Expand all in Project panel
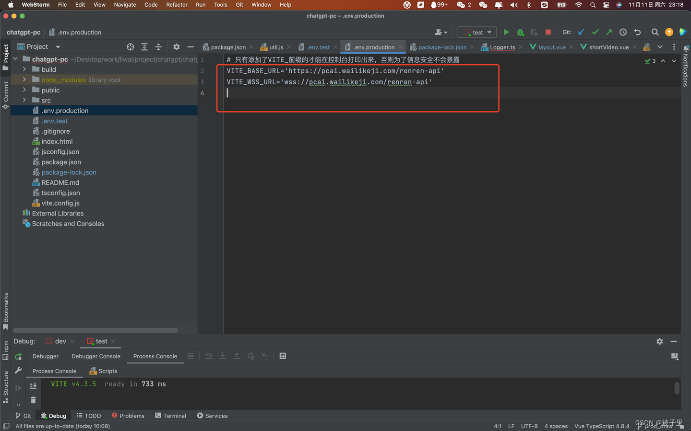 144,47
